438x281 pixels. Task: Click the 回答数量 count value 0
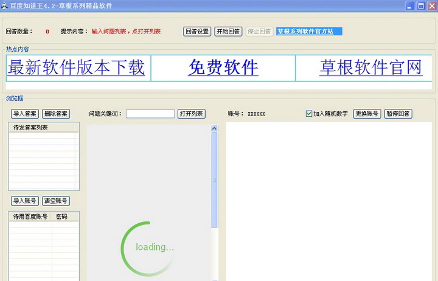pos(47,32)
